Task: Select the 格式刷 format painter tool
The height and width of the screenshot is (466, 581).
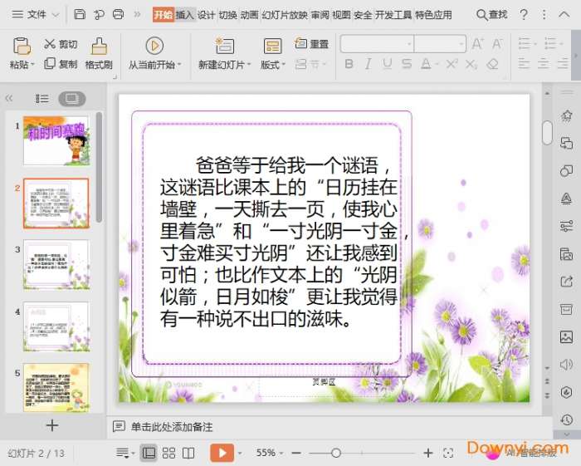Action: point(99,53)
